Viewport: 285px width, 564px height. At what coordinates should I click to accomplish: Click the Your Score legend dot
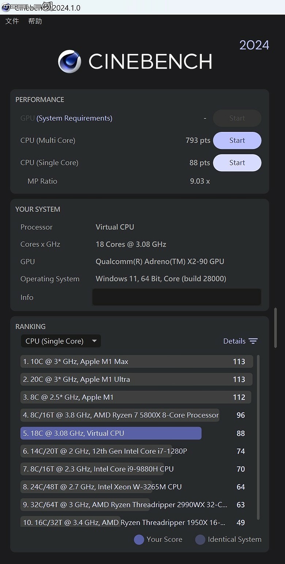pos(139,540)
